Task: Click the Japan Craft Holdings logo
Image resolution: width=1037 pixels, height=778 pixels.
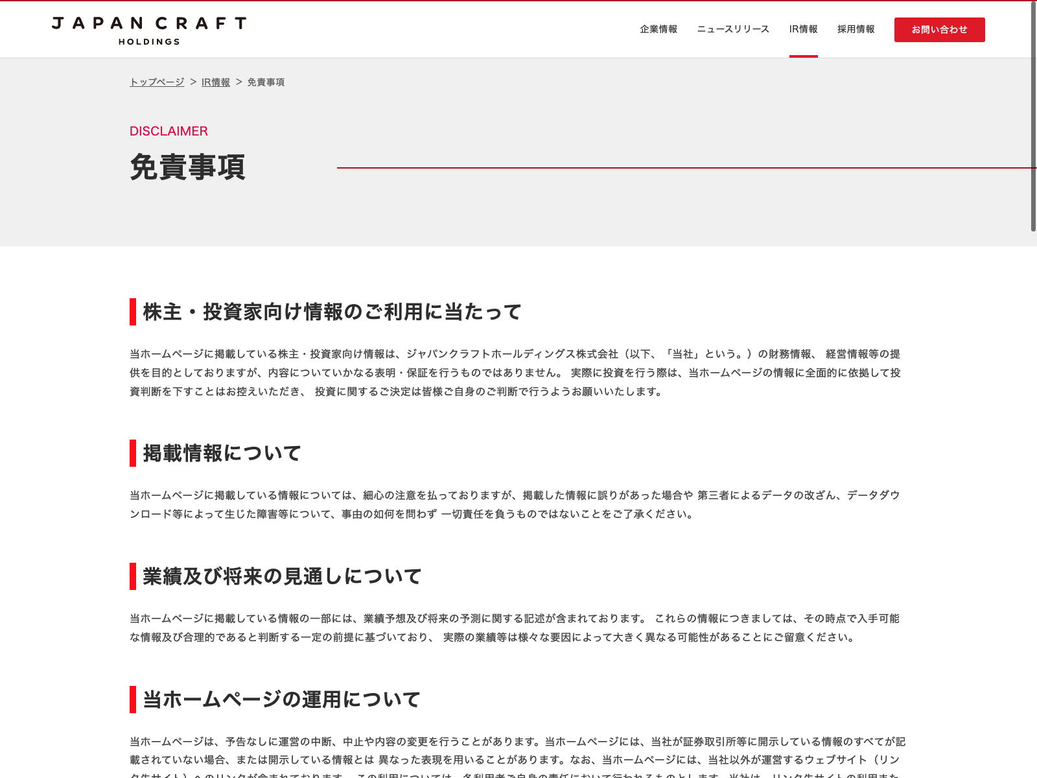Action: (149, 30)
